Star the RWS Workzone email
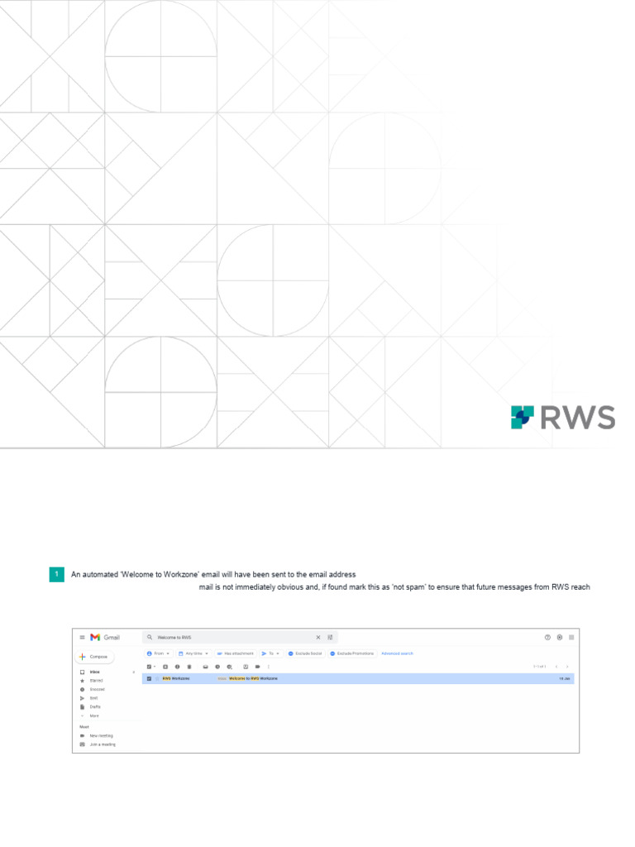 coord(156,678)
